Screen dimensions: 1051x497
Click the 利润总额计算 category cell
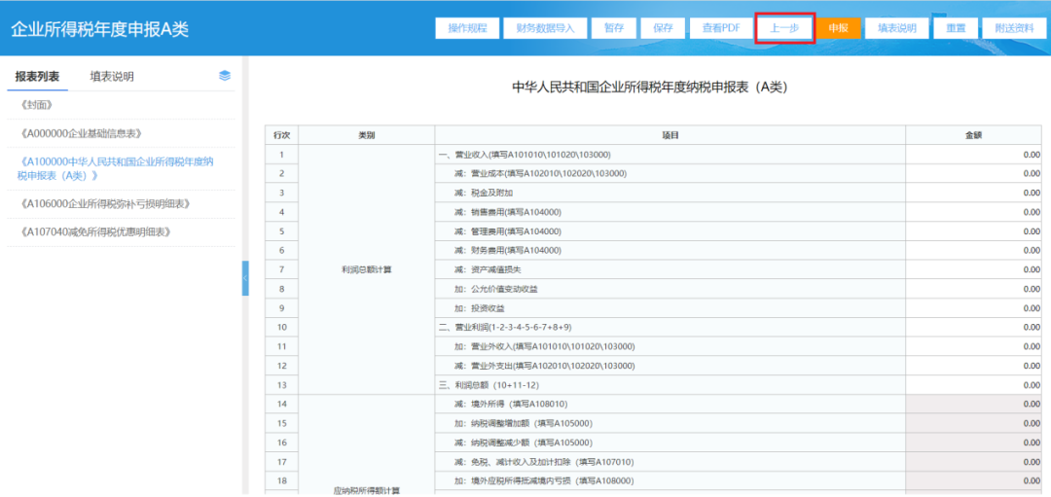(x=366, y=270)
